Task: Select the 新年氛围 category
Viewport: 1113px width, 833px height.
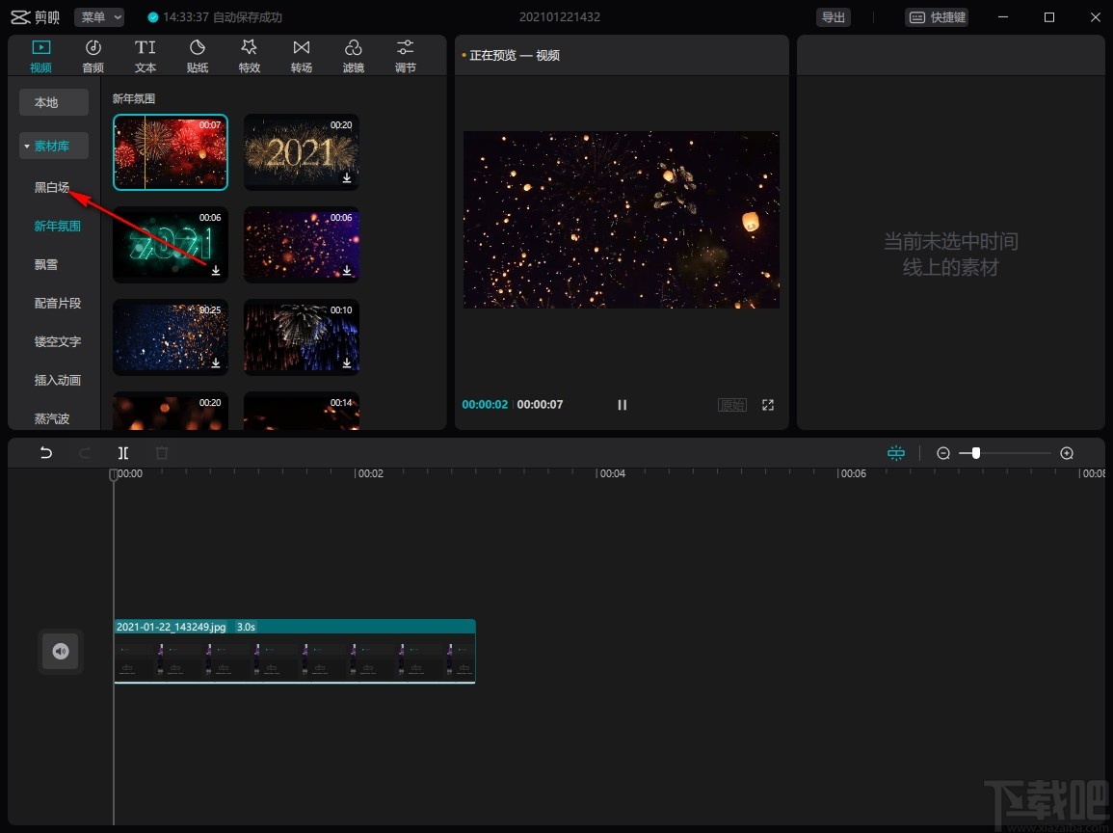Action: coord(58,226)
